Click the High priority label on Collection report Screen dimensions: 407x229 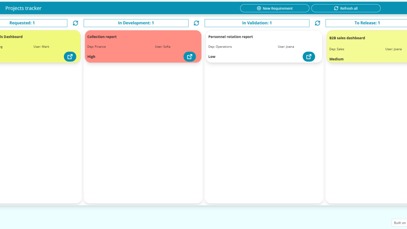pyautogui.click(x=91, y=56)
